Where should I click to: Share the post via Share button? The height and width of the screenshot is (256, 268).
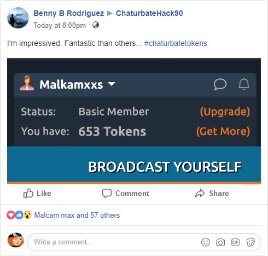click(x=212, y=193)
